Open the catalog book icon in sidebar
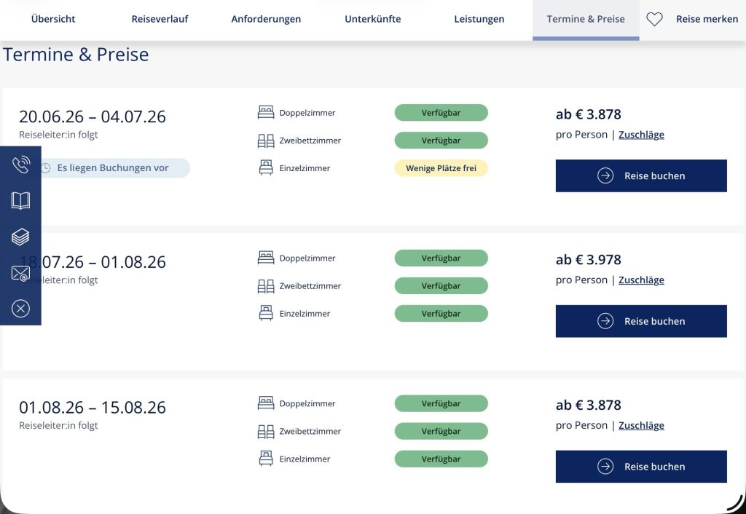The image size is (746, 514). click(20, 201)
